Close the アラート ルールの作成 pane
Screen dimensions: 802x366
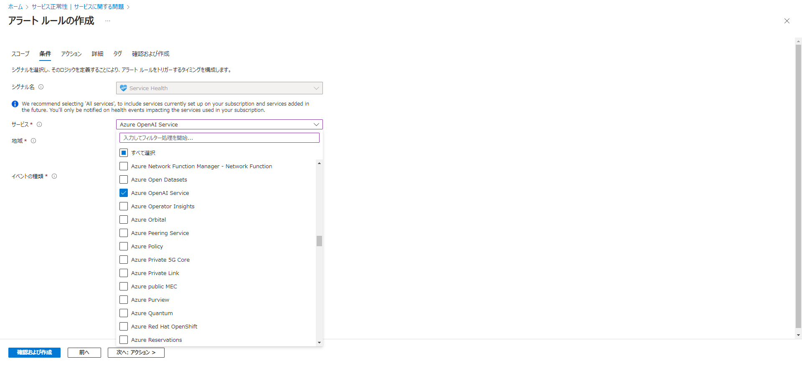click(787, 21)
